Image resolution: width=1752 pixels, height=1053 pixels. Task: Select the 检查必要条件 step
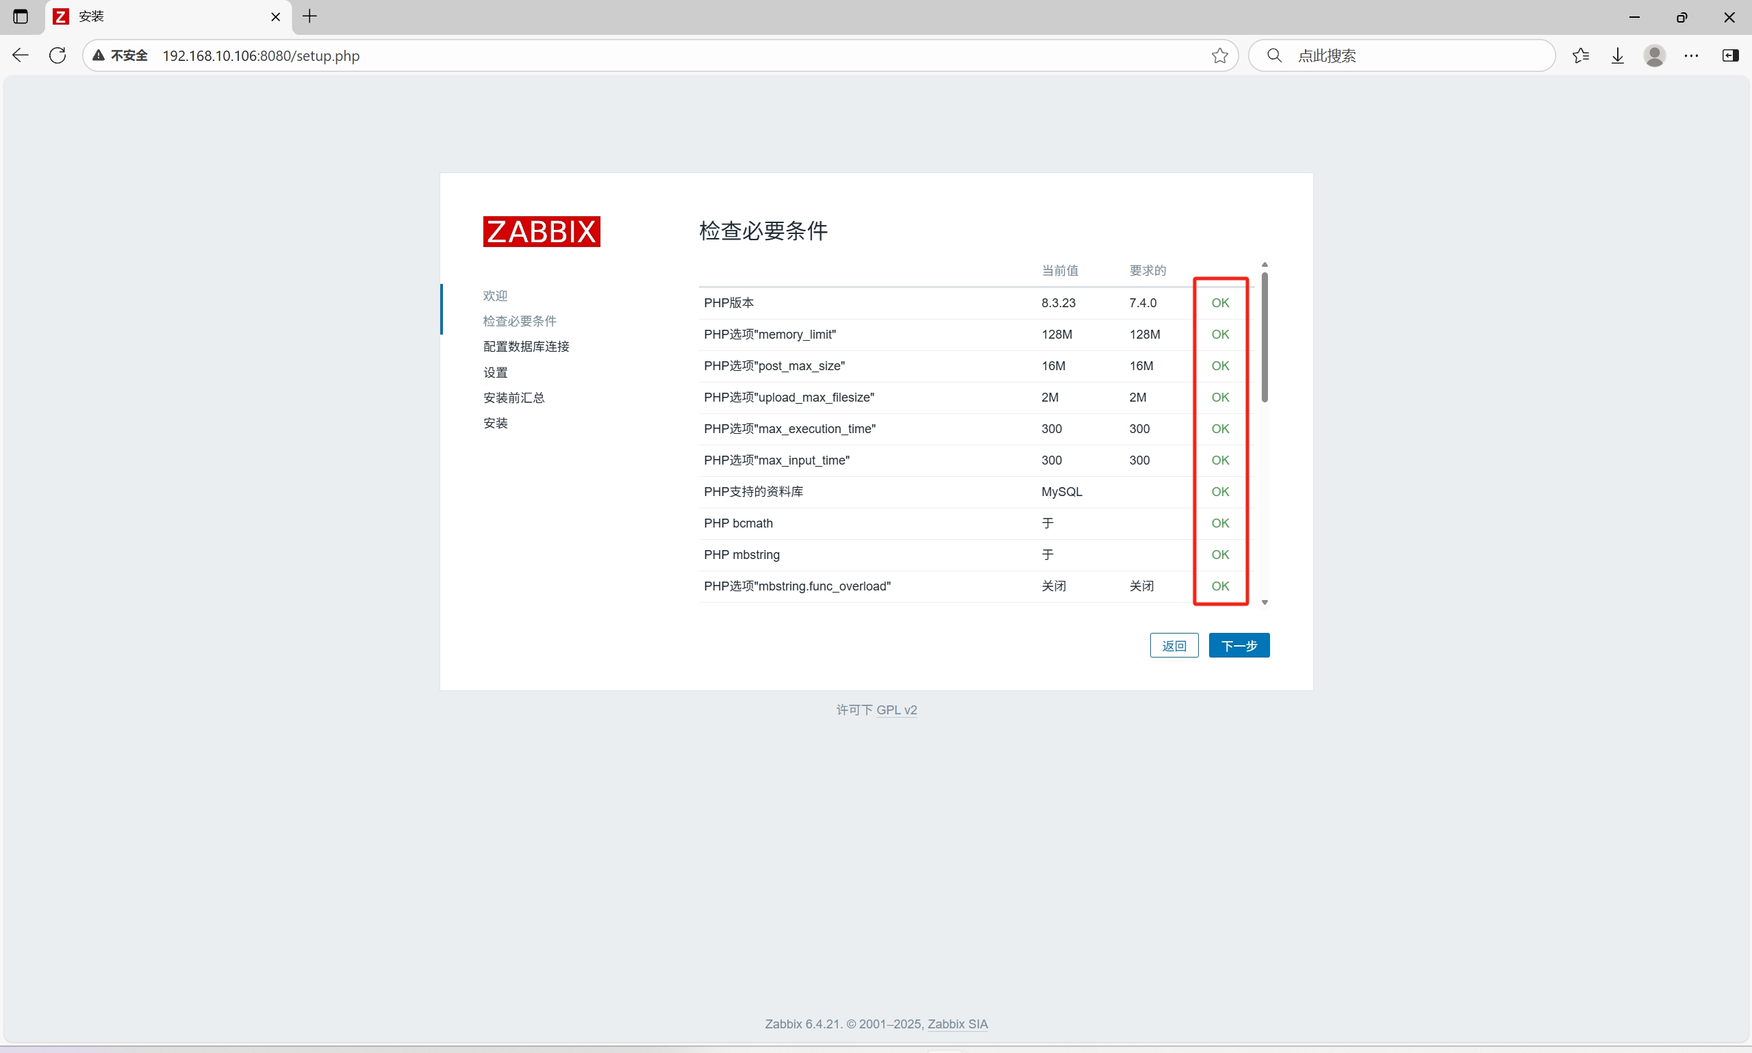tap(520, 321)
